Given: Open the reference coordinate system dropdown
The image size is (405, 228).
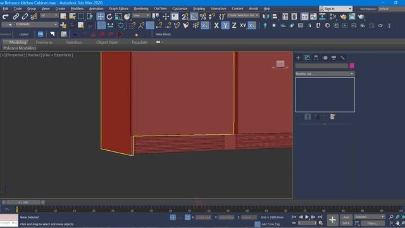Looking at the screenshot, I should pyautogui.click(x=141, y=15).
